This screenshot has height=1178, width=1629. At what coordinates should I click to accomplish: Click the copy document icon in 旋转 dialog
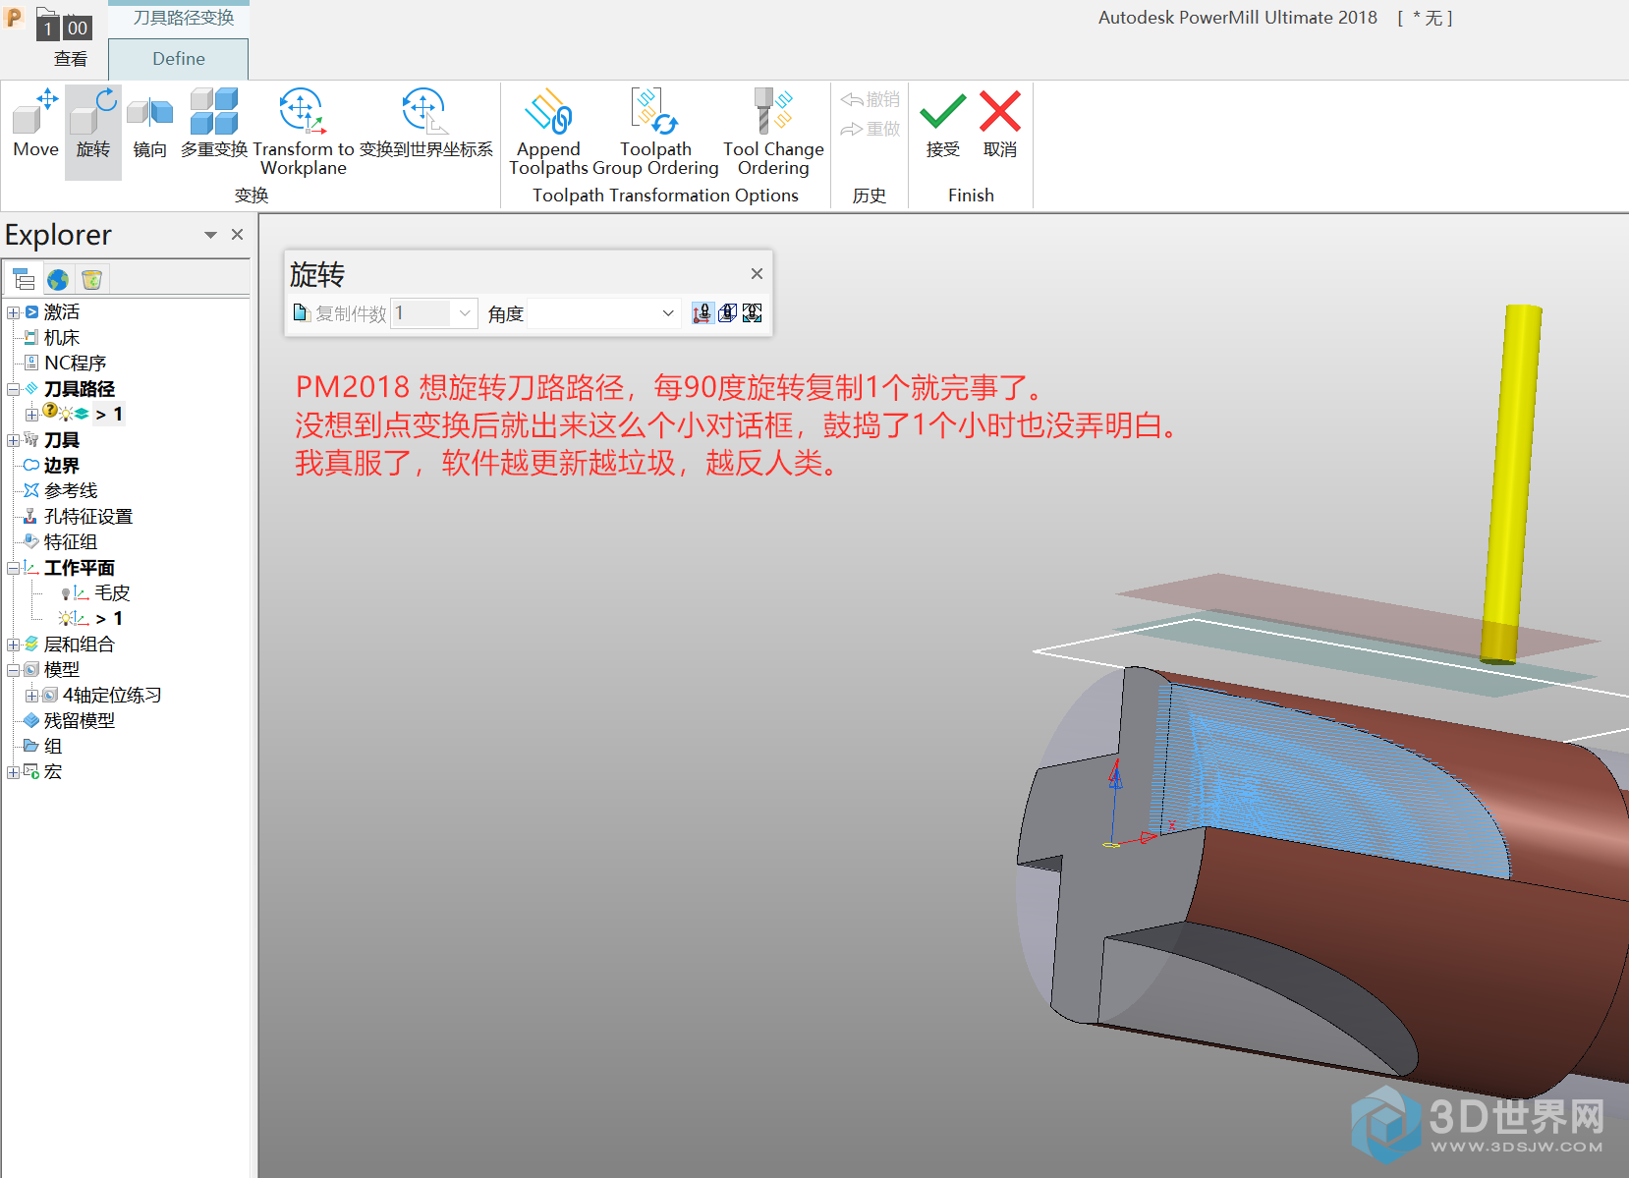pyautogui.click(x=302, y=313)
